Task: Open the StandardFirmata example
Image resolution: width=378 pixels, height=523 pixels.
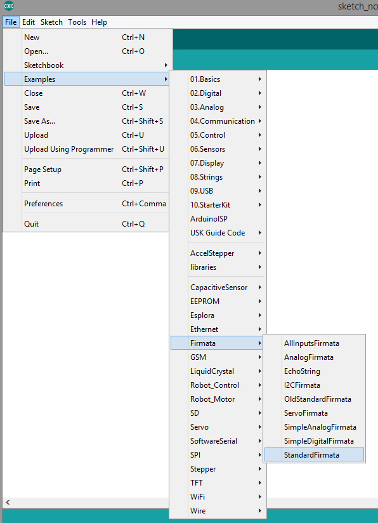Action: click(x=315, y=455)
